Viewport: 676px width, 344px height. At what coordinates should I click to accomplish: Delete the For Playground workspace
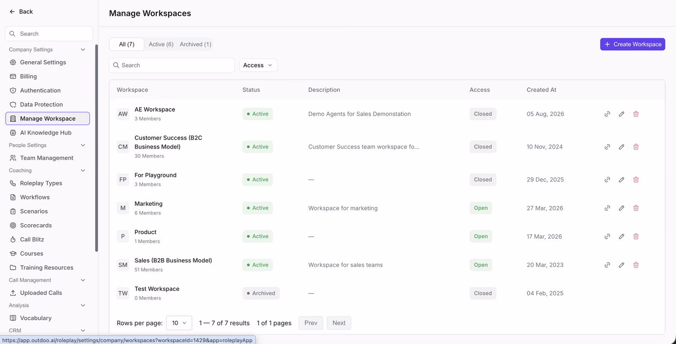click(x=636, y=180)
